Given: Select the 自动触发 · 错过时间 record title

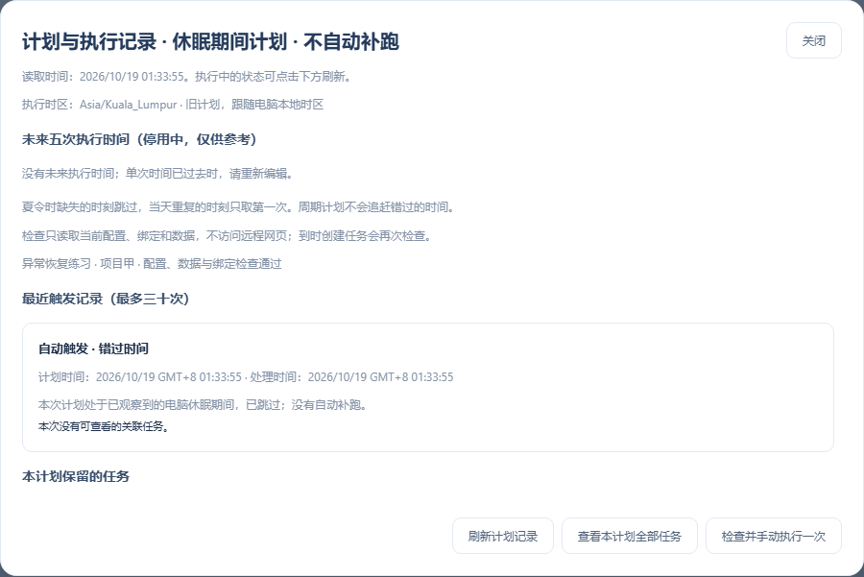Looking at the screenshot, I should 93,349.
